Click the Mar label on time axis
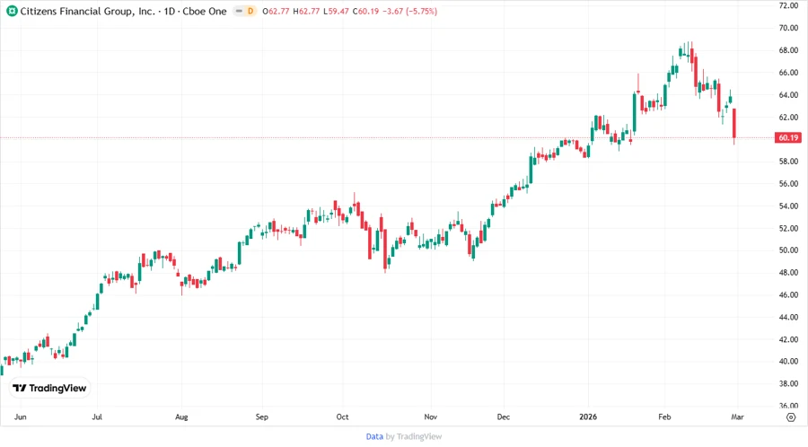 737,416
